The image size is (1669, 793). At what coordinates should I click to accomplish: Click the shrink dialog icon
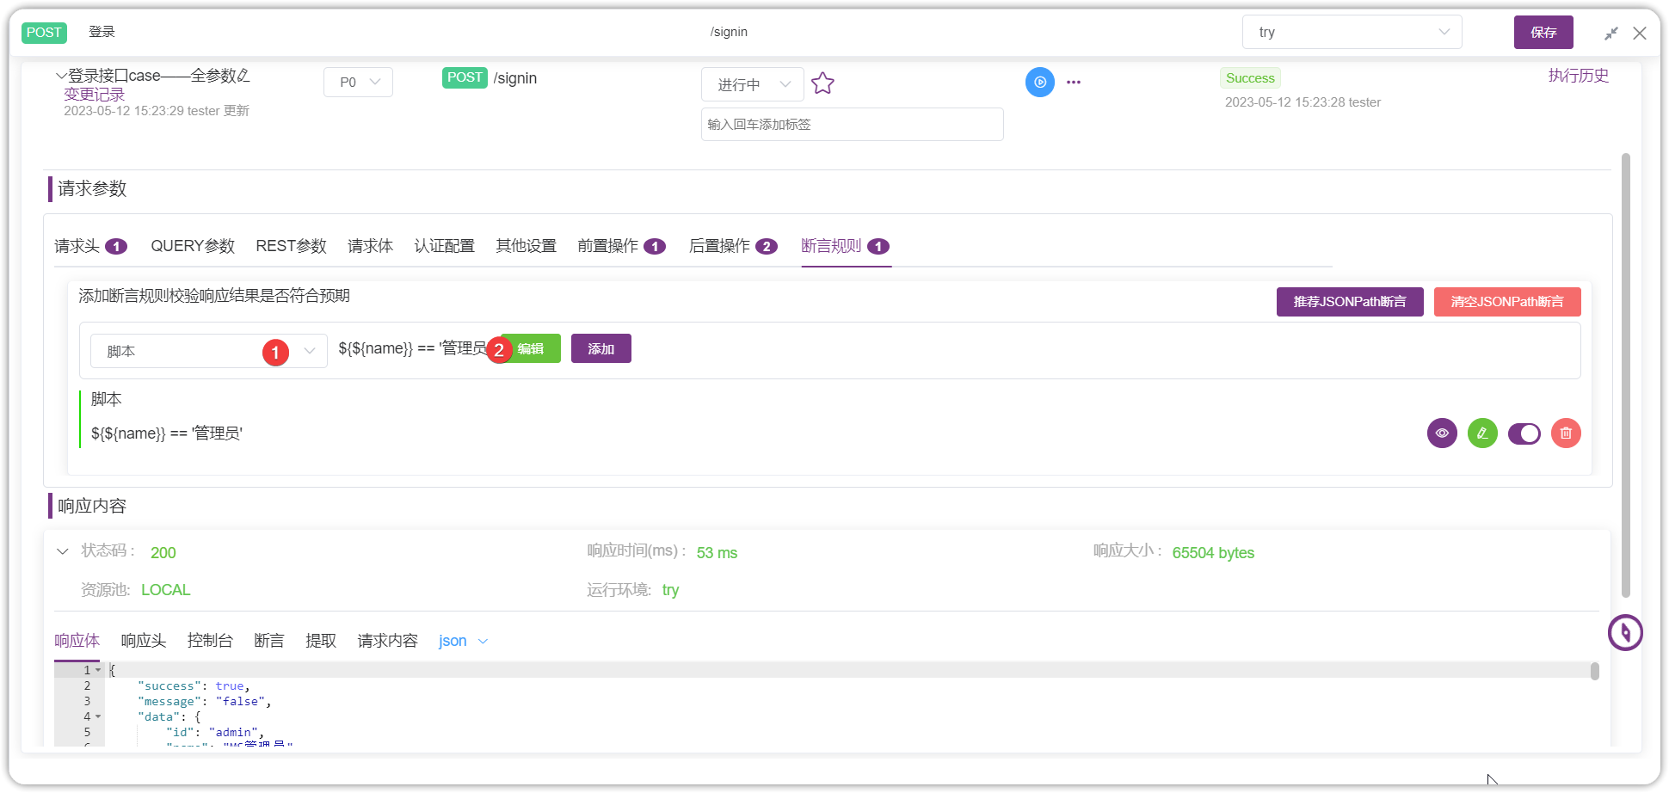point(1611,34)
